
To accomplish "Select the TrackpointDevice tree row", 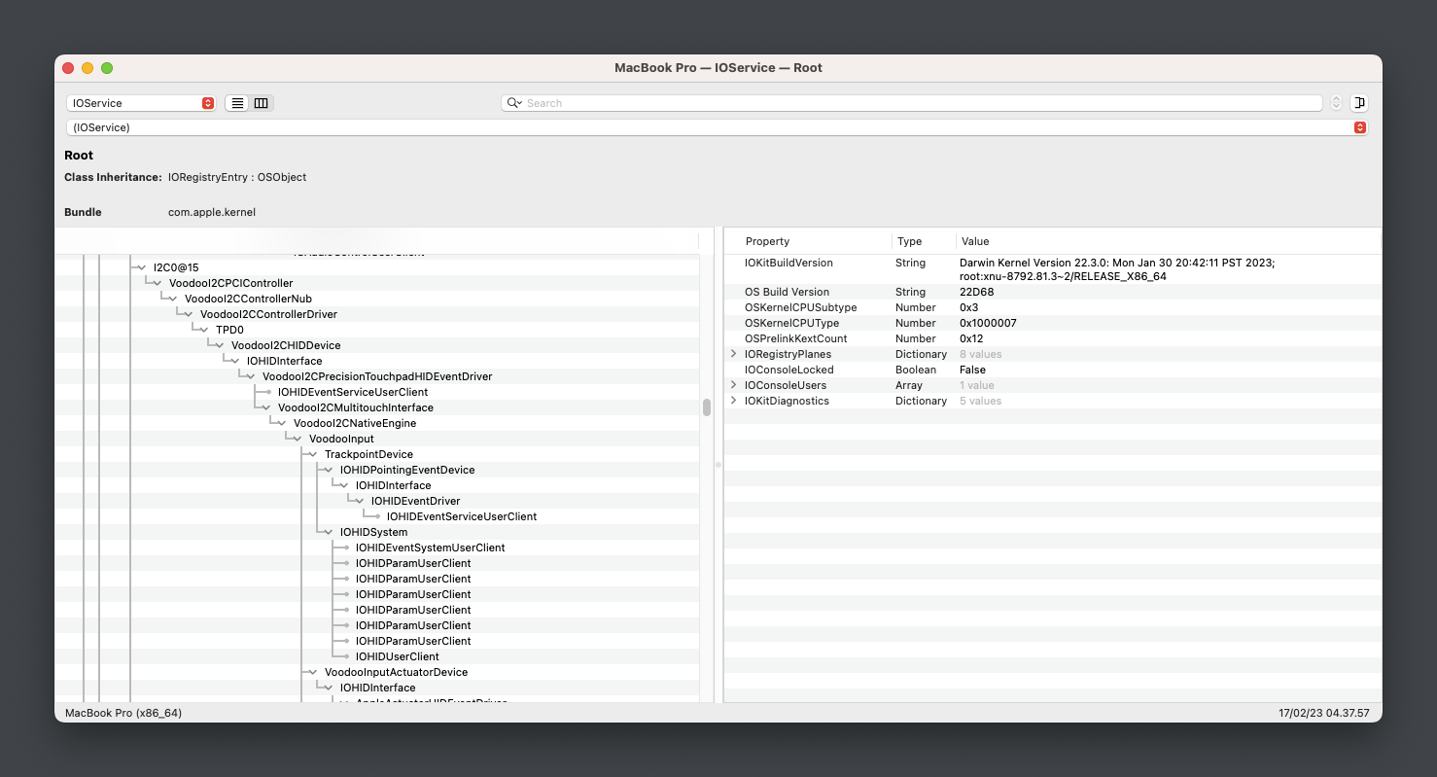I will (377, 454).
